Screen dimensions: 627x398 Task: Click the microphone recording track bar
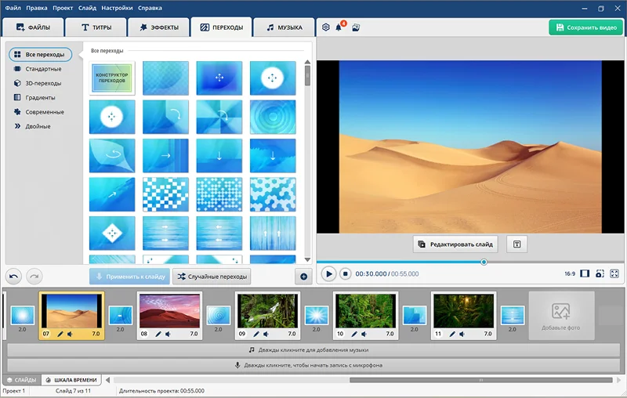pos(313,365)
